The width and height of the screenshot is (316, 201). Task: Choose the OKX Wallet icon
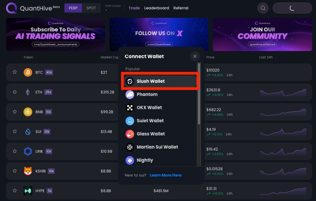tap(130, 107)
